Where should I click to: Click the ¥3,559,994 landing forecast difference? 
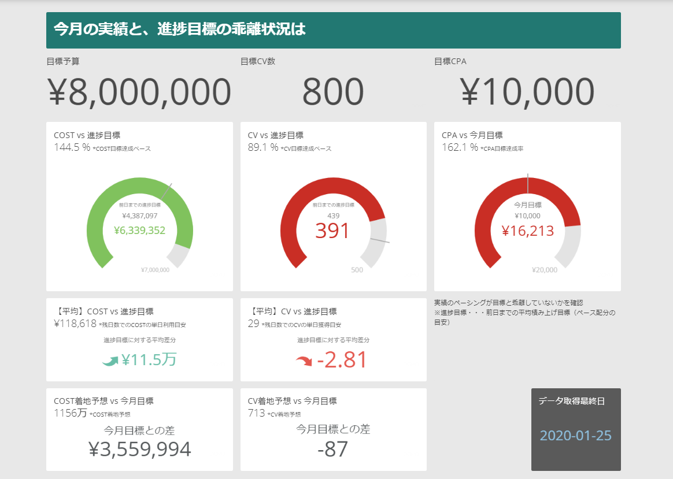click(x=139, y=450)
